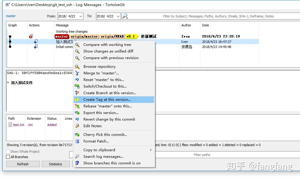Focus the Filter paths field

click(202, 155)
